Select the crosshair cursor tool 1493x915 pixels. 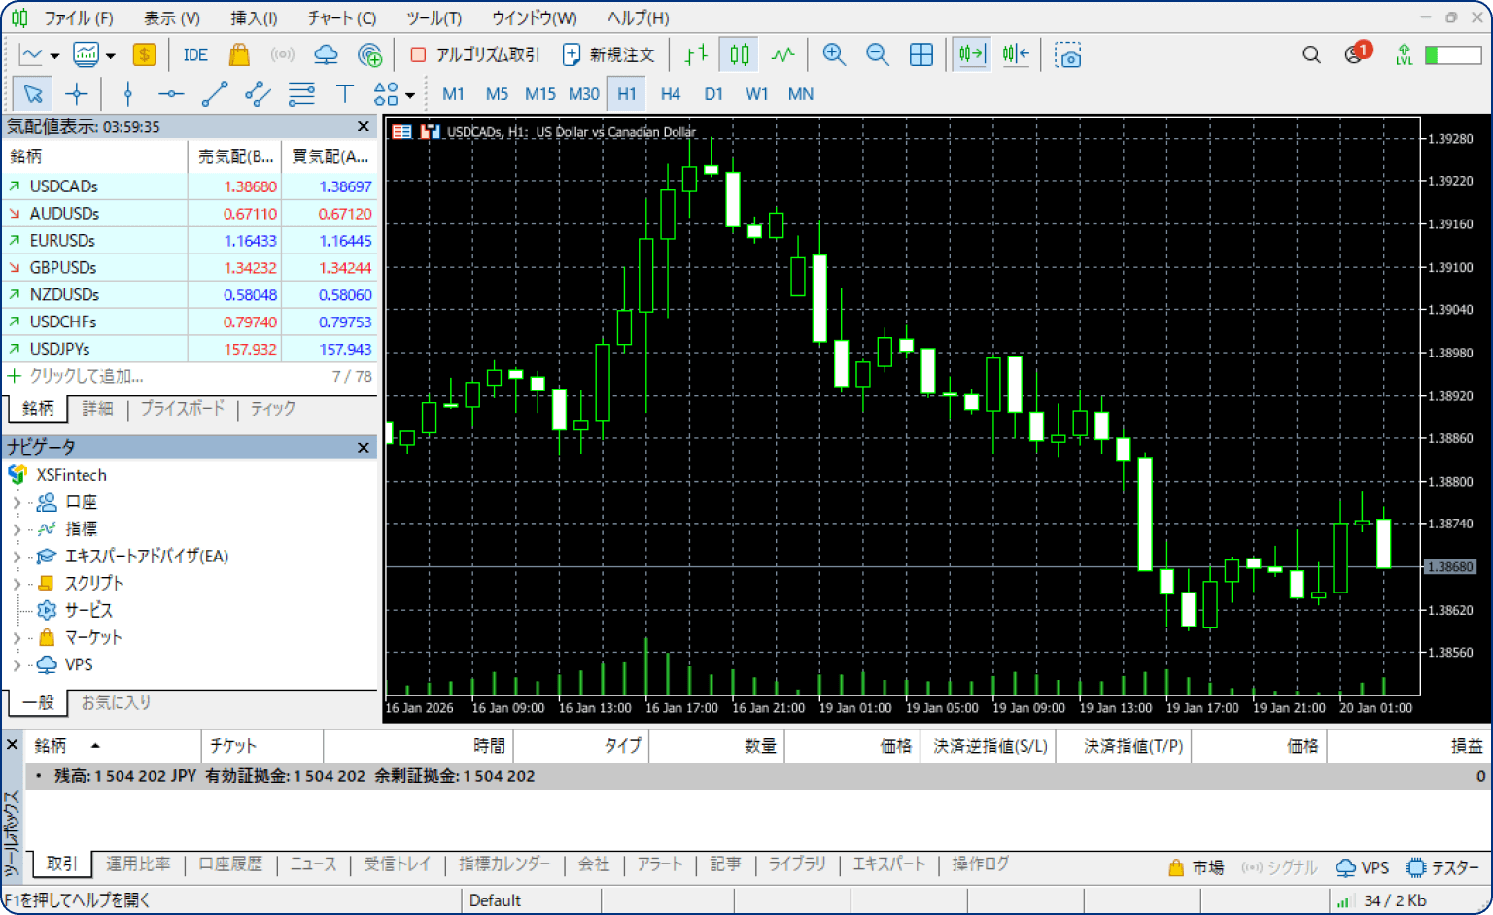click(76, 94)
